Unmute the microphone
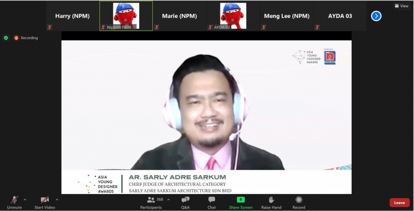The width and height of the screenshot is (414, 211). 15,201
